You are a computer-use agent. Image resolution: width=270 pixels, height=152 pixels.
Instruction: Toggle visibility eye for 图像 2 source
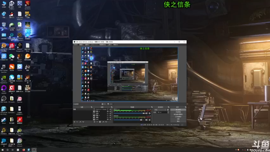tap(108, 115)
